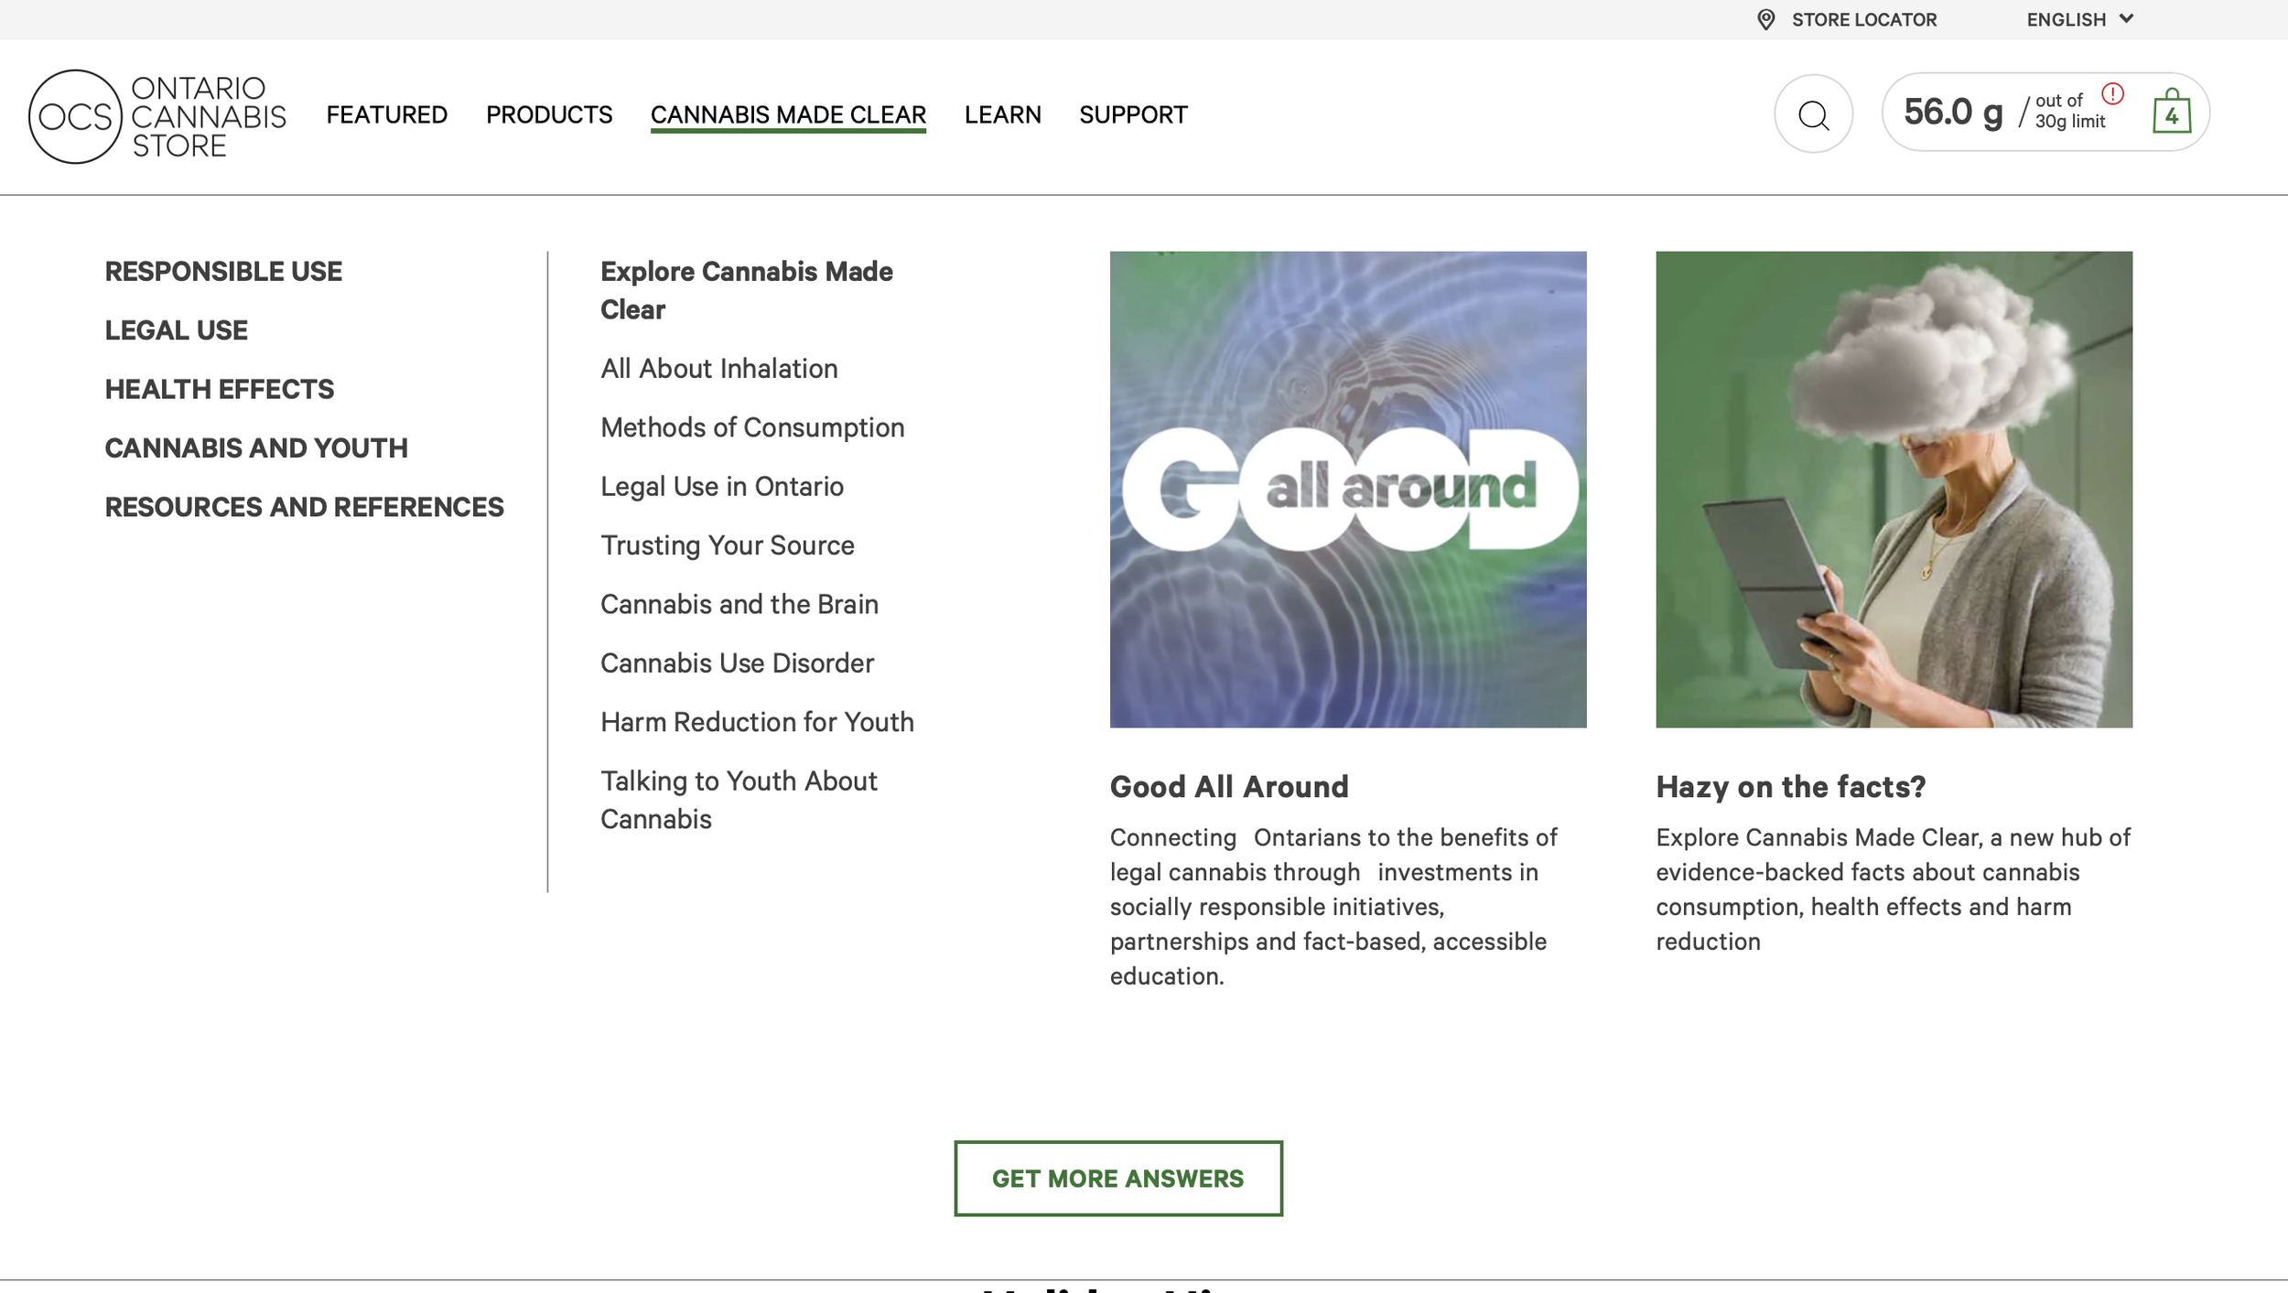This screenshot has height=1293, width=2288.
Task: Open the Support menu
Action: (x=1133, y=114)
